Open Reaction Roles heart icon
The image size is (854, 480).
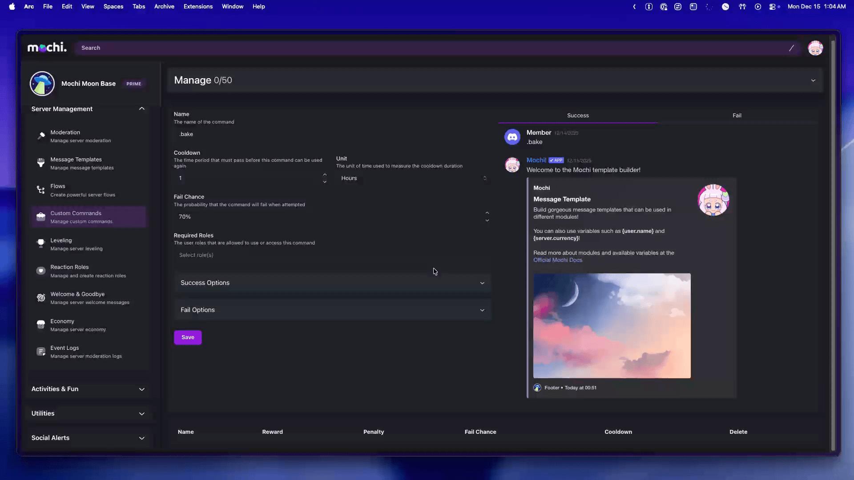(x=41, y=271)
